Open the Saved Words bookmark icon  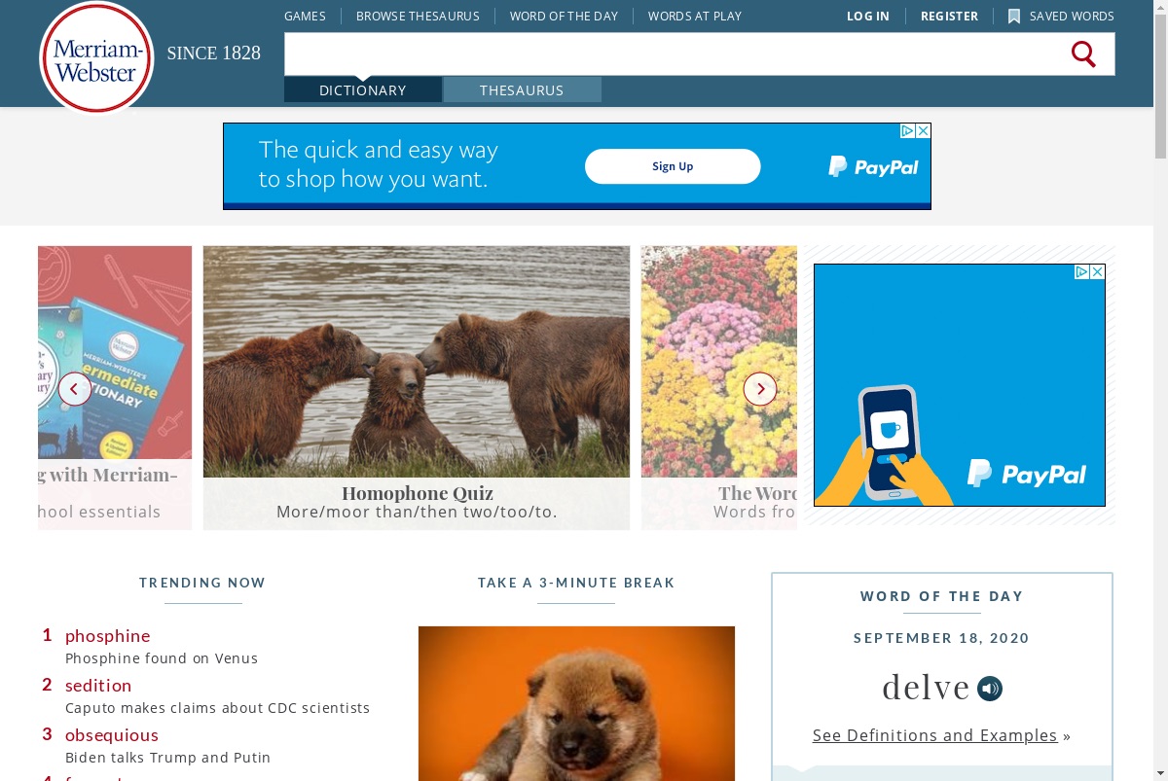1014,17
